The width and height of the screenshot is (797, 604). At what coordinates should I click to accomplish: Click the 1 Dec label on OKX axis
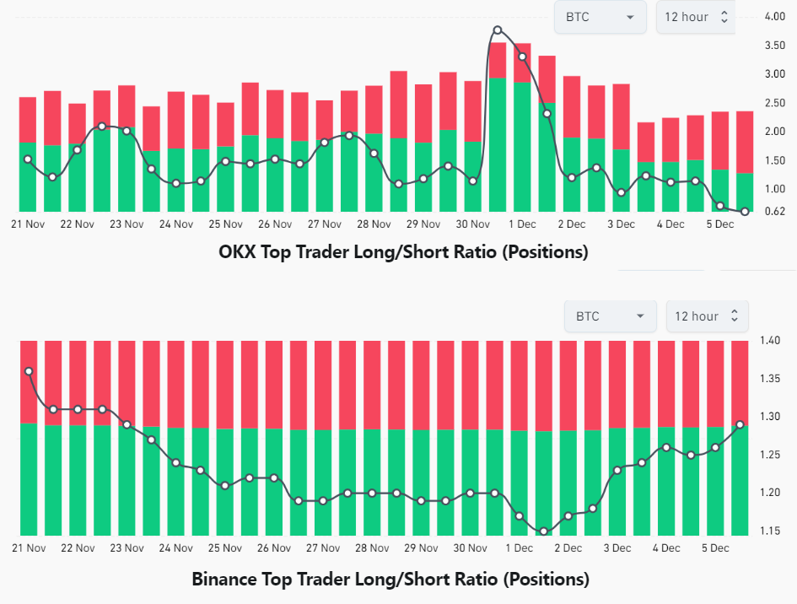(522, 224)
